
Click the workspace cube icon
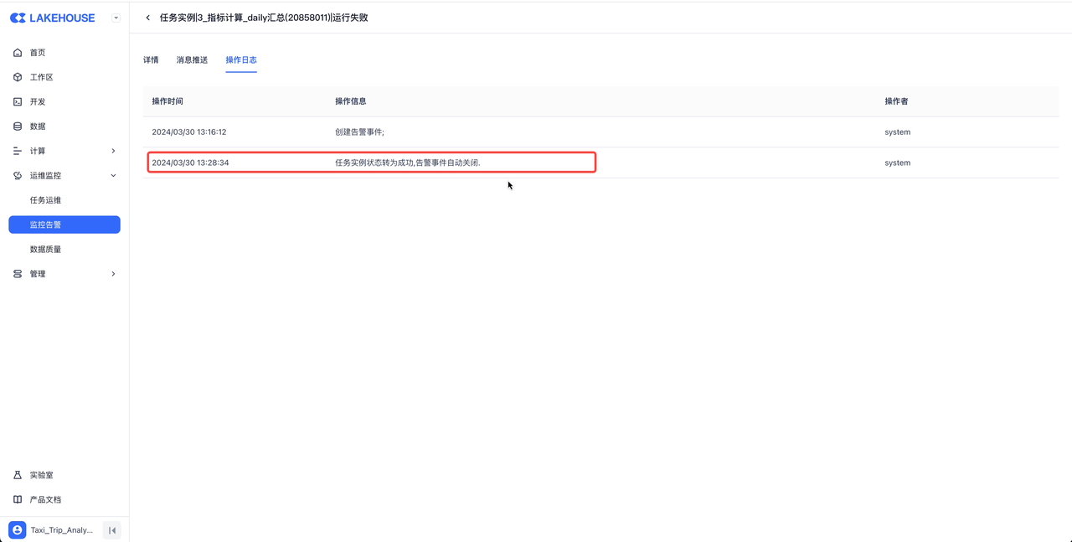click(18, 77)
